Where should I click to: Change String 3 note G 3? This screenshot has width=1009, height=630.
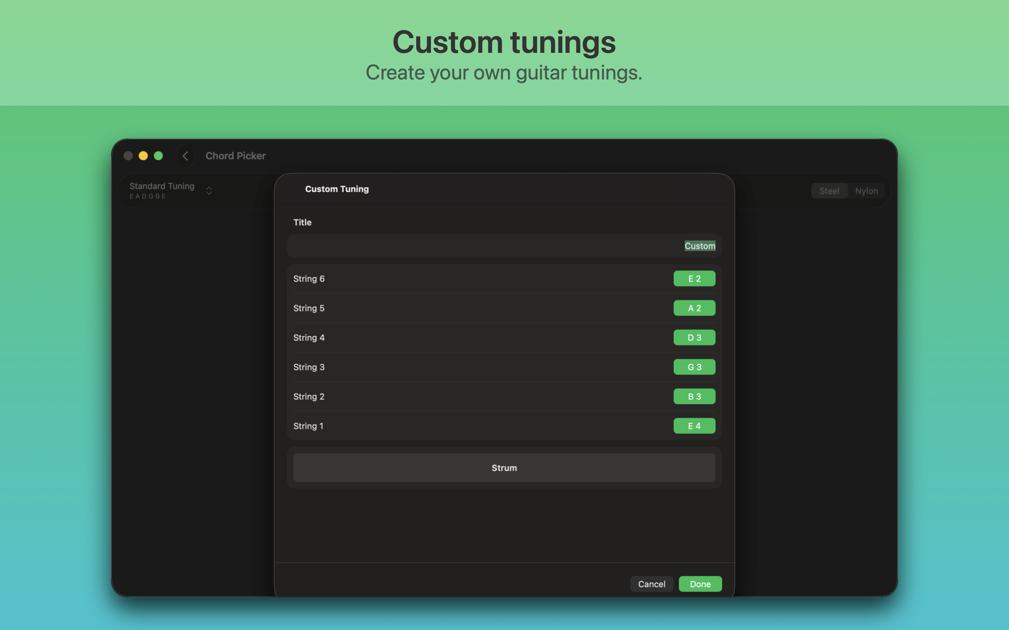pyautogui.click(x=694, y=367)
